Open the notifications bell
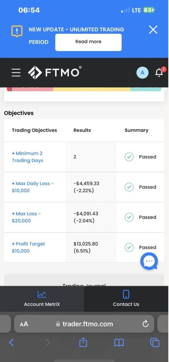Viewport: 169px width, 362px height. [x=159, y=73]
